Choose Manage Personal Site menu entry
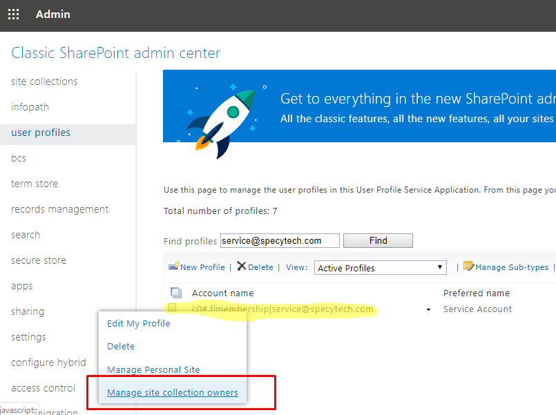 click(x=153, y=369)
